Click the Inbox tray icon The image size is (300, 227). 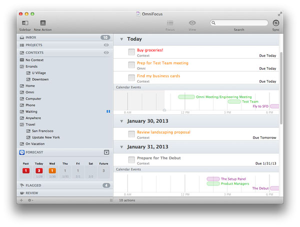22,38
